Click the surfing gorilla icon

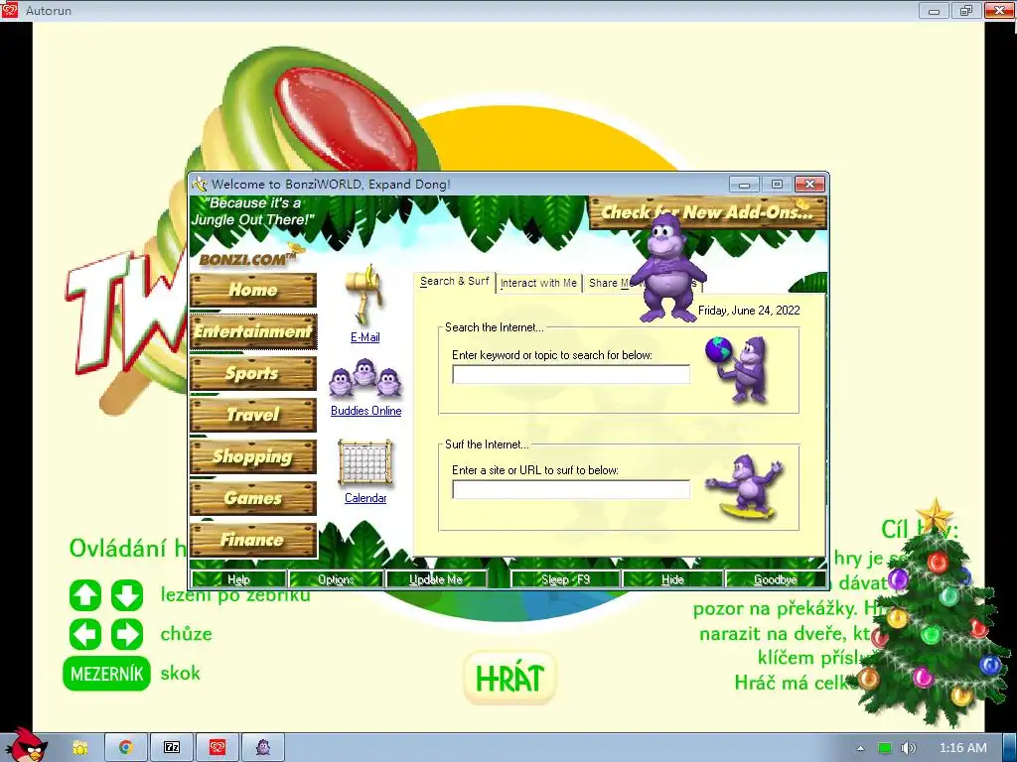746,487
